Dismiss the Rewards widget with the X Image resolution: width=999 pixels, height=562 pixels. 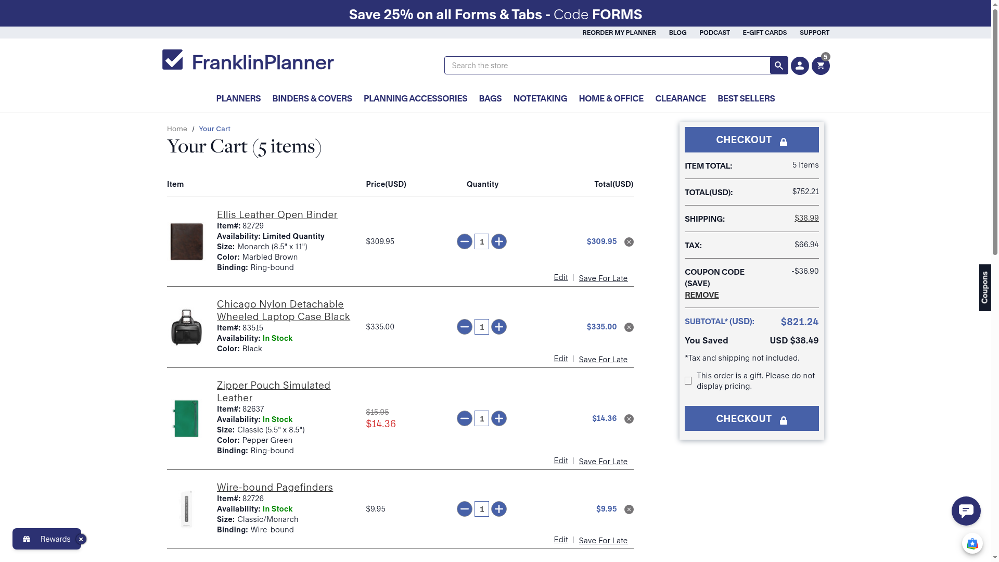pyautogui.click(x=81, y=540)
